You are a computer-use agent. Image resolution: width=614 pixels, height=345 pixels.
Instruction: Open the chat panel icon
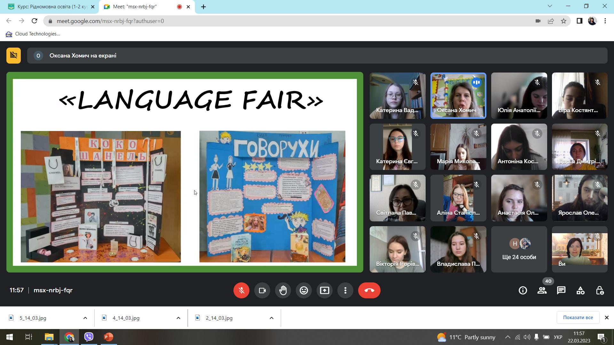pos(561,290)
